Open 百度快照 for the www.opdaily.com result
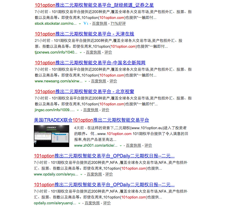This screenshot has height=211, width=226. tap(94, 174)
